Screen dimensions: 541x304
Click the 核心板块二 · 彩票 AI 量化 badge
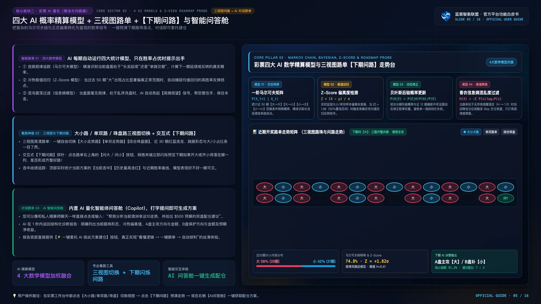point(52,11)
